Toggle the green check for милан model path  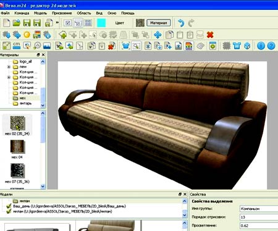click(x=9, y=211)
